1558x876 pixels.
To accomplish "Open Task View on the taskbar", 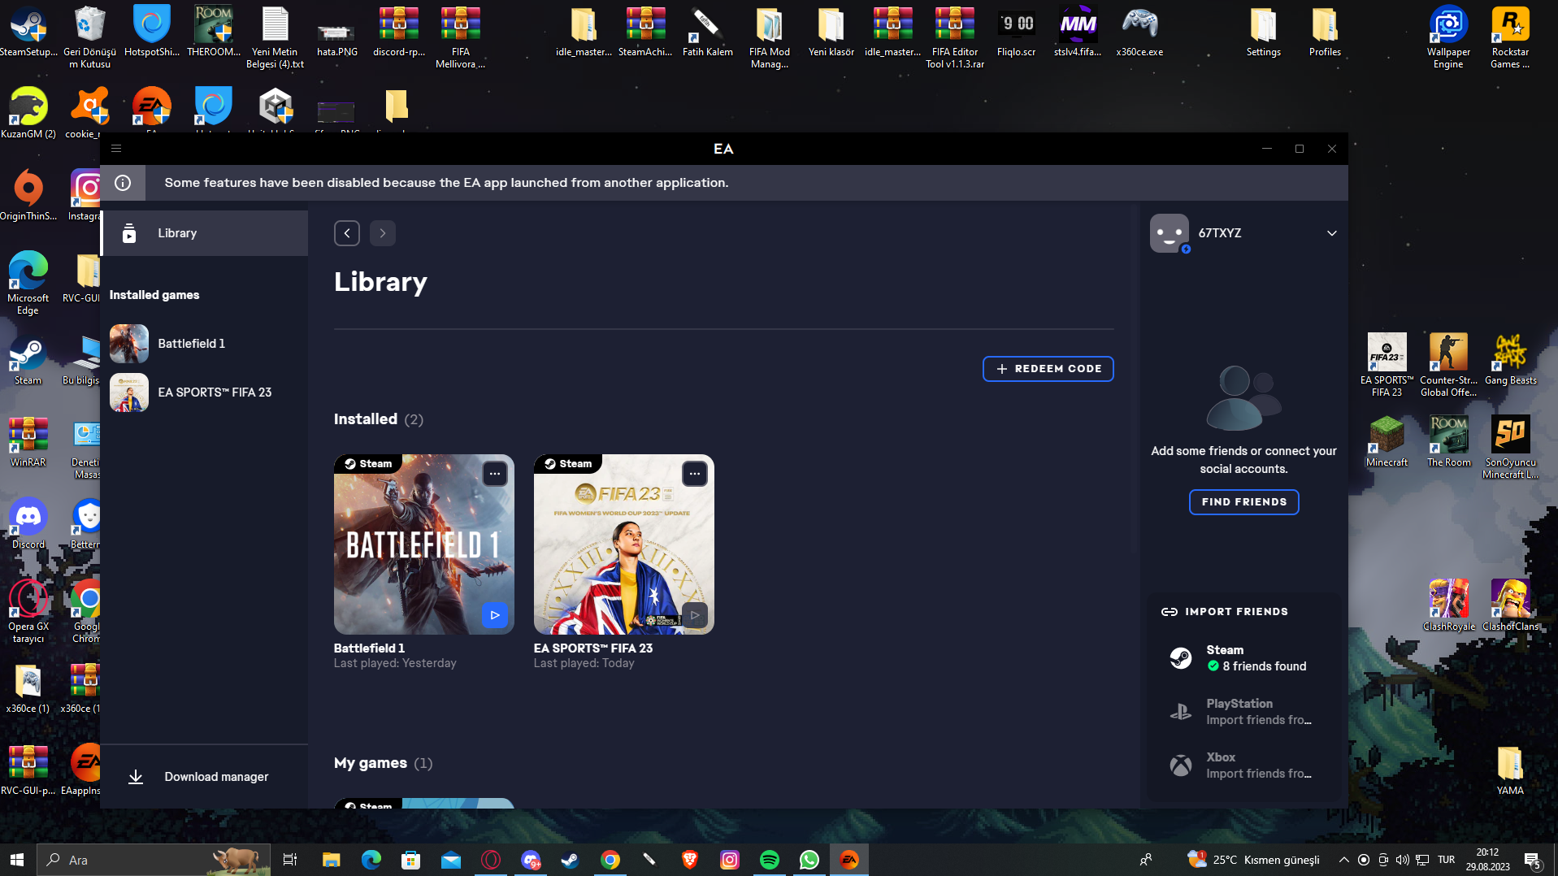I will coord(290,860).
